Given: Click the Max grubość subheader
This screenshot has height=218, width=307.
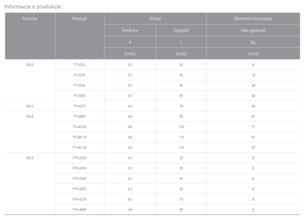Looking at the screenshot, I should [x=253, y=30].
